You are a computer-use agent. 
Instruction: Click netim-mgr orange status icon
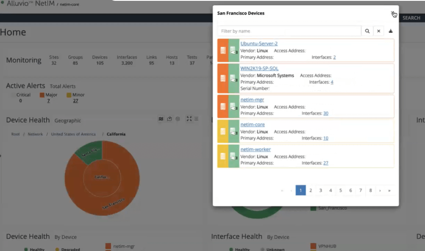pyautogui.click(x=223, y=106)
